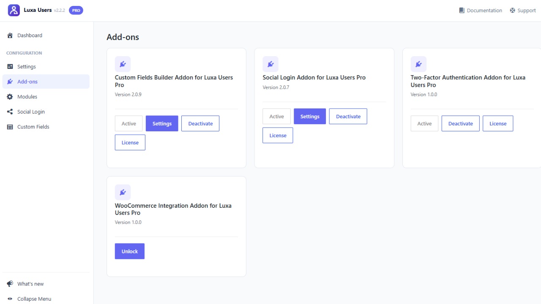Click the Collapse Menu arrows icon
This screenshot has height=304, width=541.
(x=10, y=299)
